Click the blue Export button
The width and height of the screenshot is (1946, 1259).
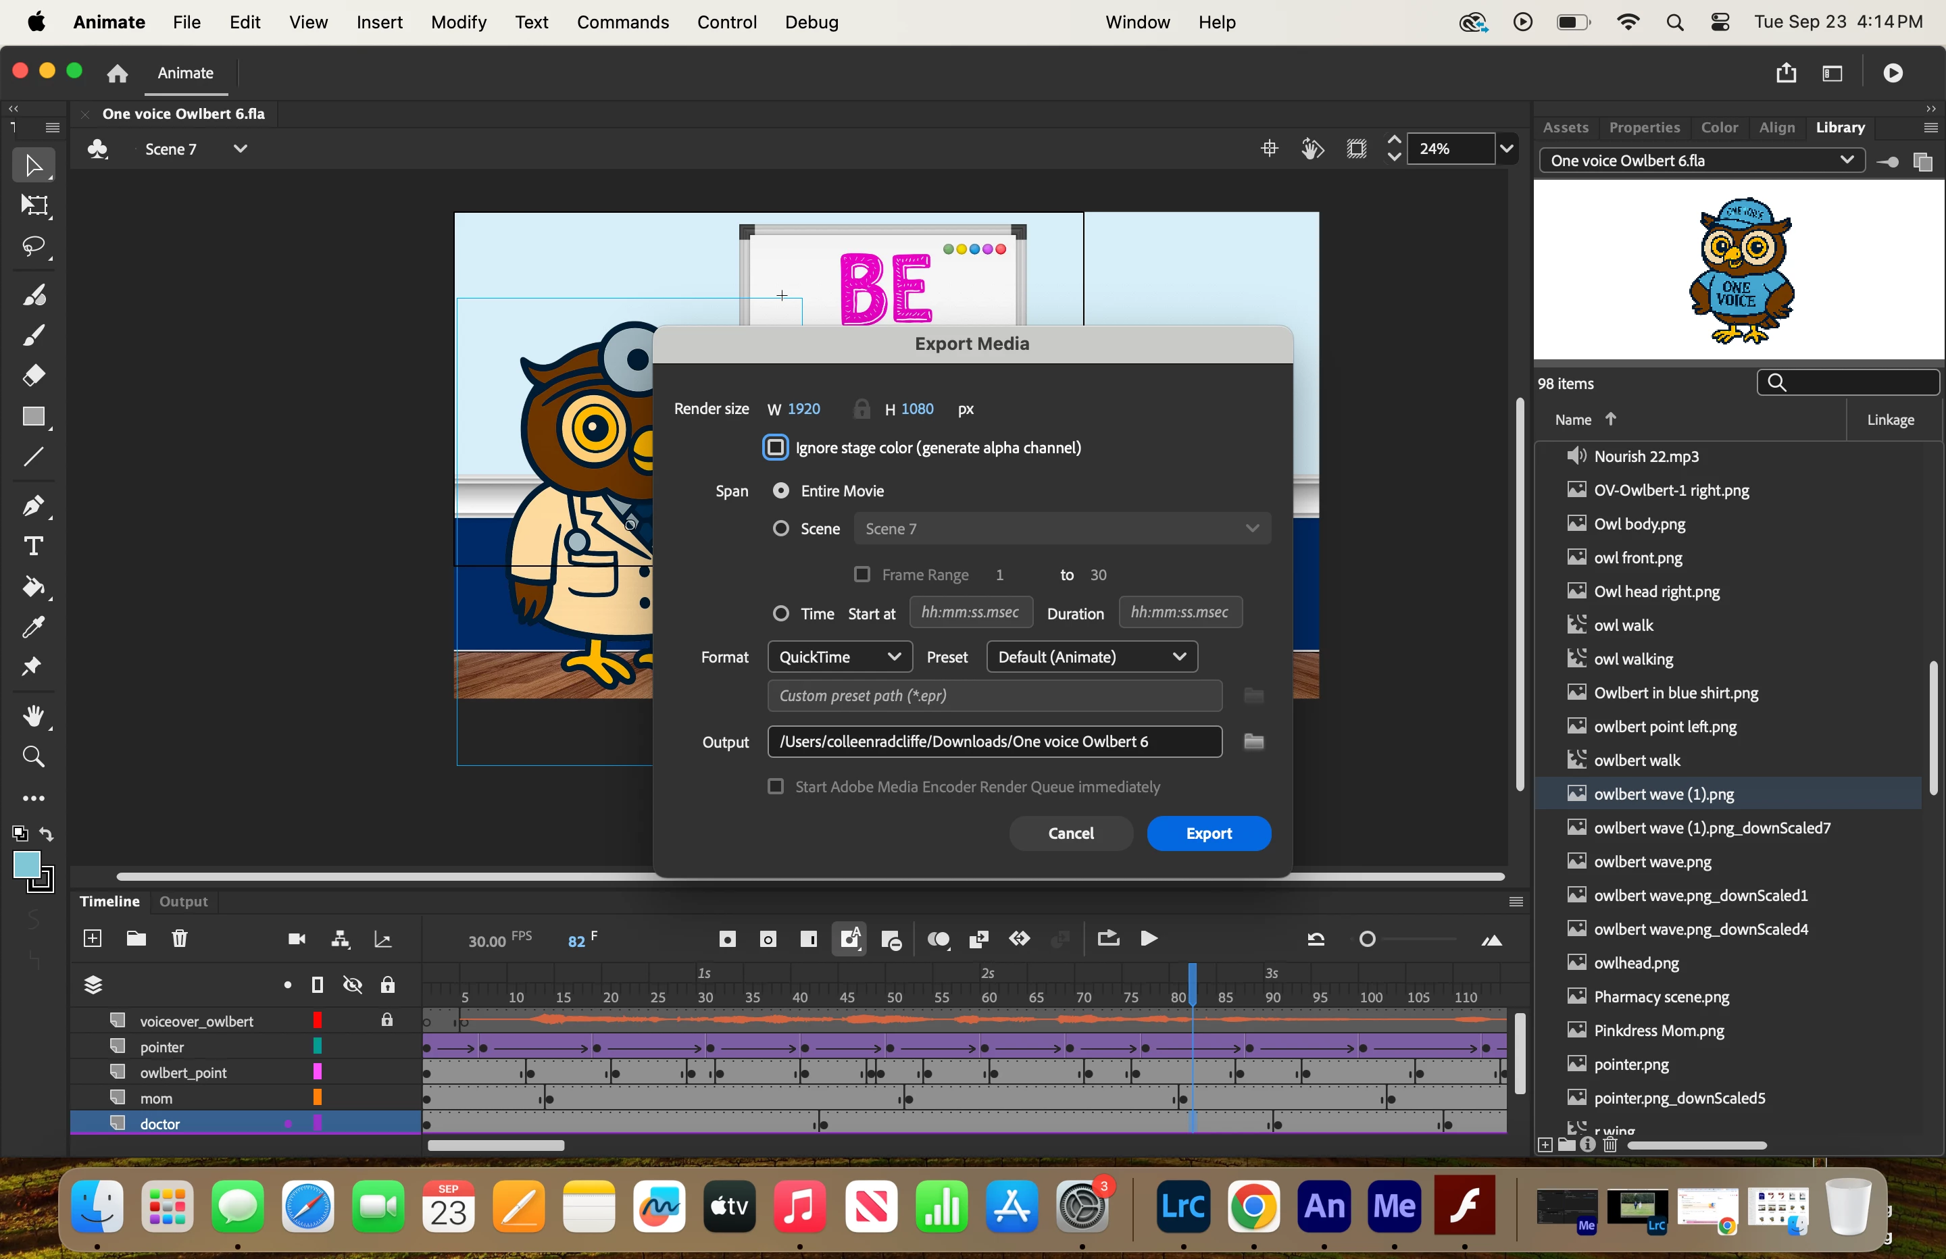[x=1209, y=833]
